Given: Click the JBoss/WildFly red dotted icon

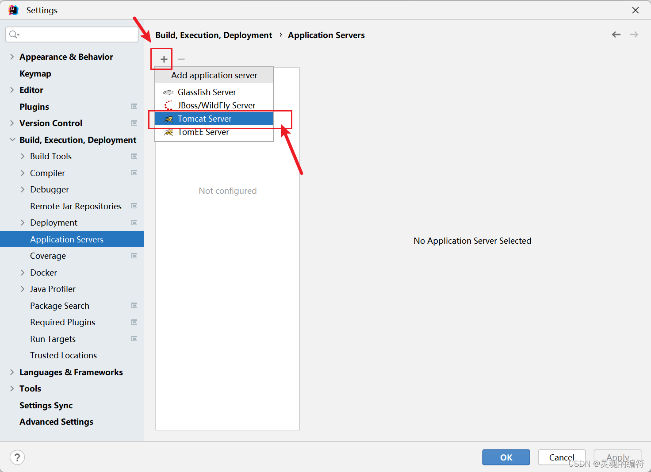Looking at the screenshot, I should [x=168, y=105].
